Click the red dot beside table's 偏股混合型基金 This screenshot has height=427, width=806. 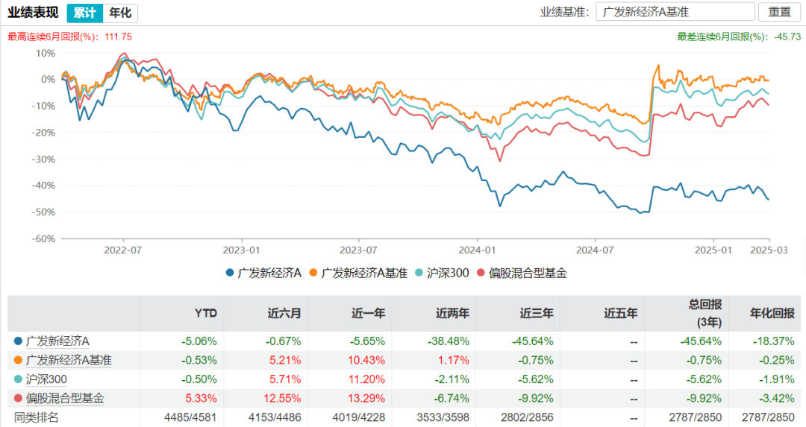pos(17,399)
